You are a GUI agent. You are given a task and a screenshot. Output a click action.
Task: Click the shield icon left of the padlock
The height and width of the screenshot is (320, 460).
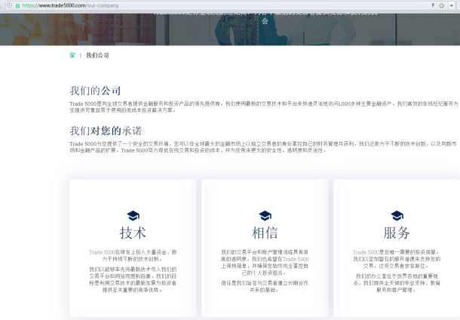tap(10, 5)
